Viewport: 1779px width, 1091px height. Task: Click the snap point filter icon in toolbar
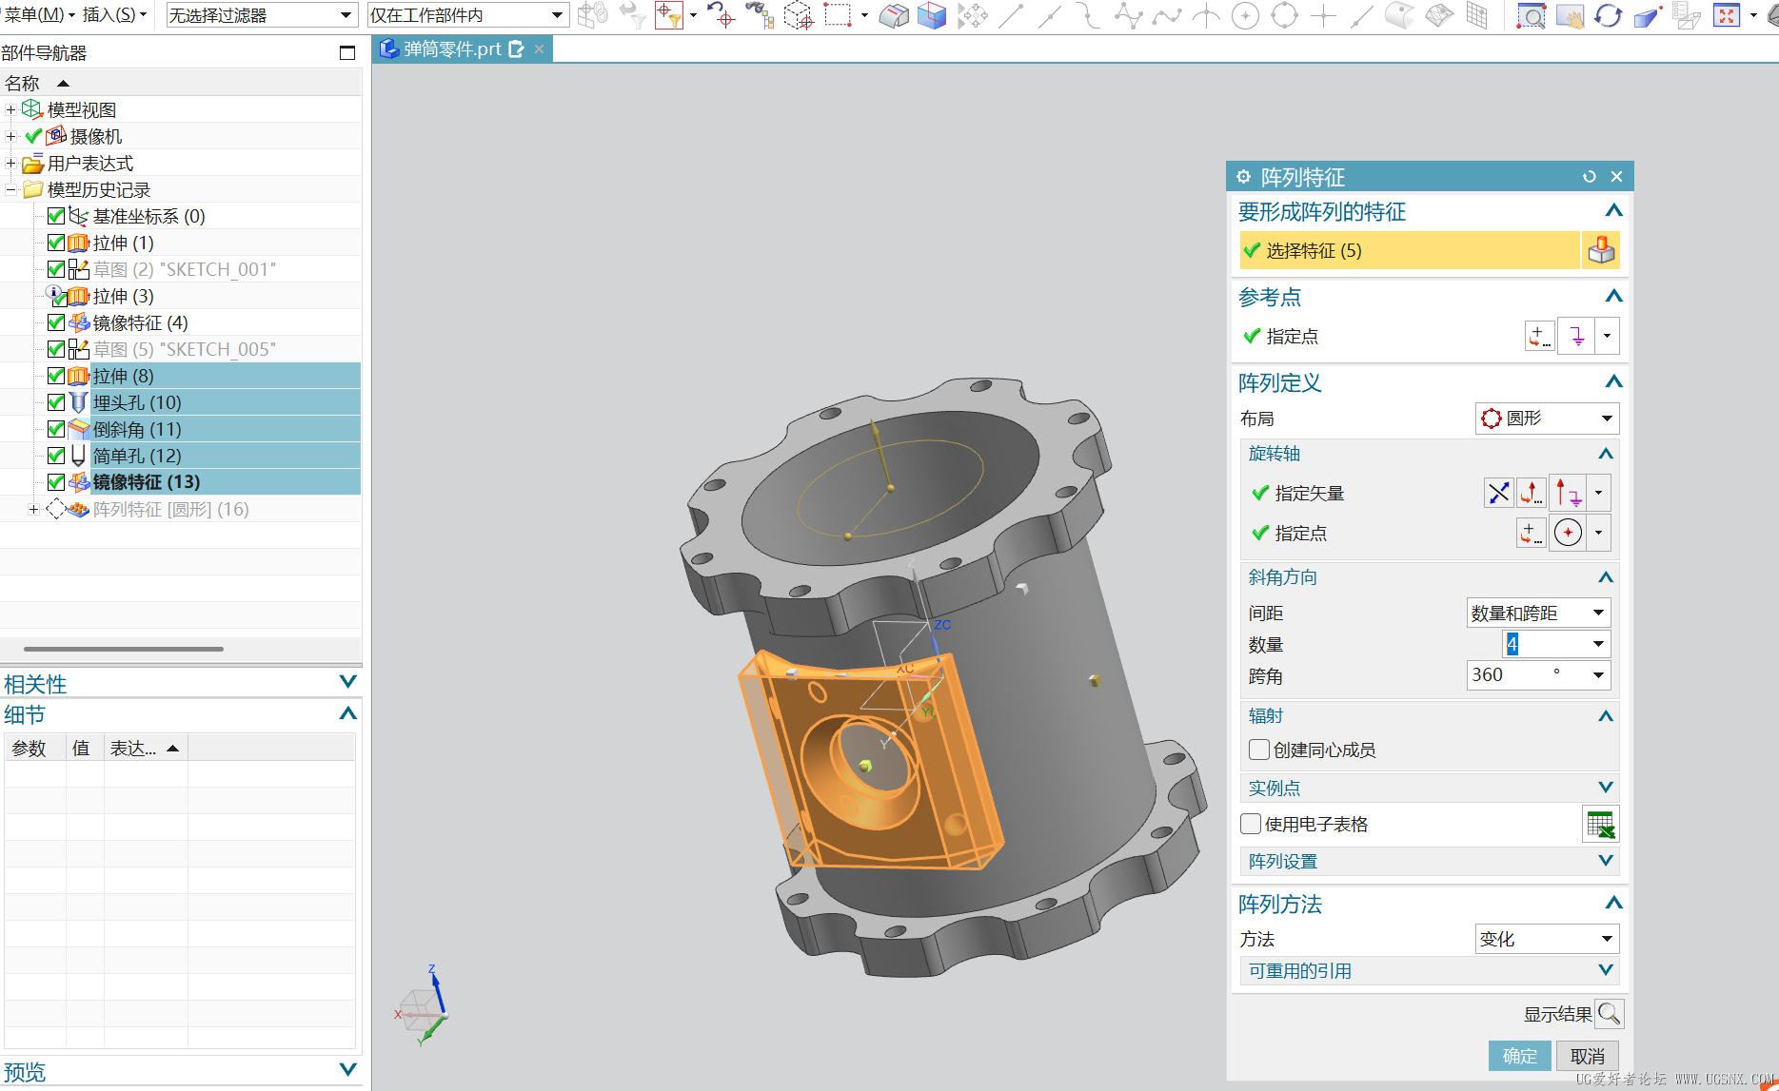coord(669,15)
